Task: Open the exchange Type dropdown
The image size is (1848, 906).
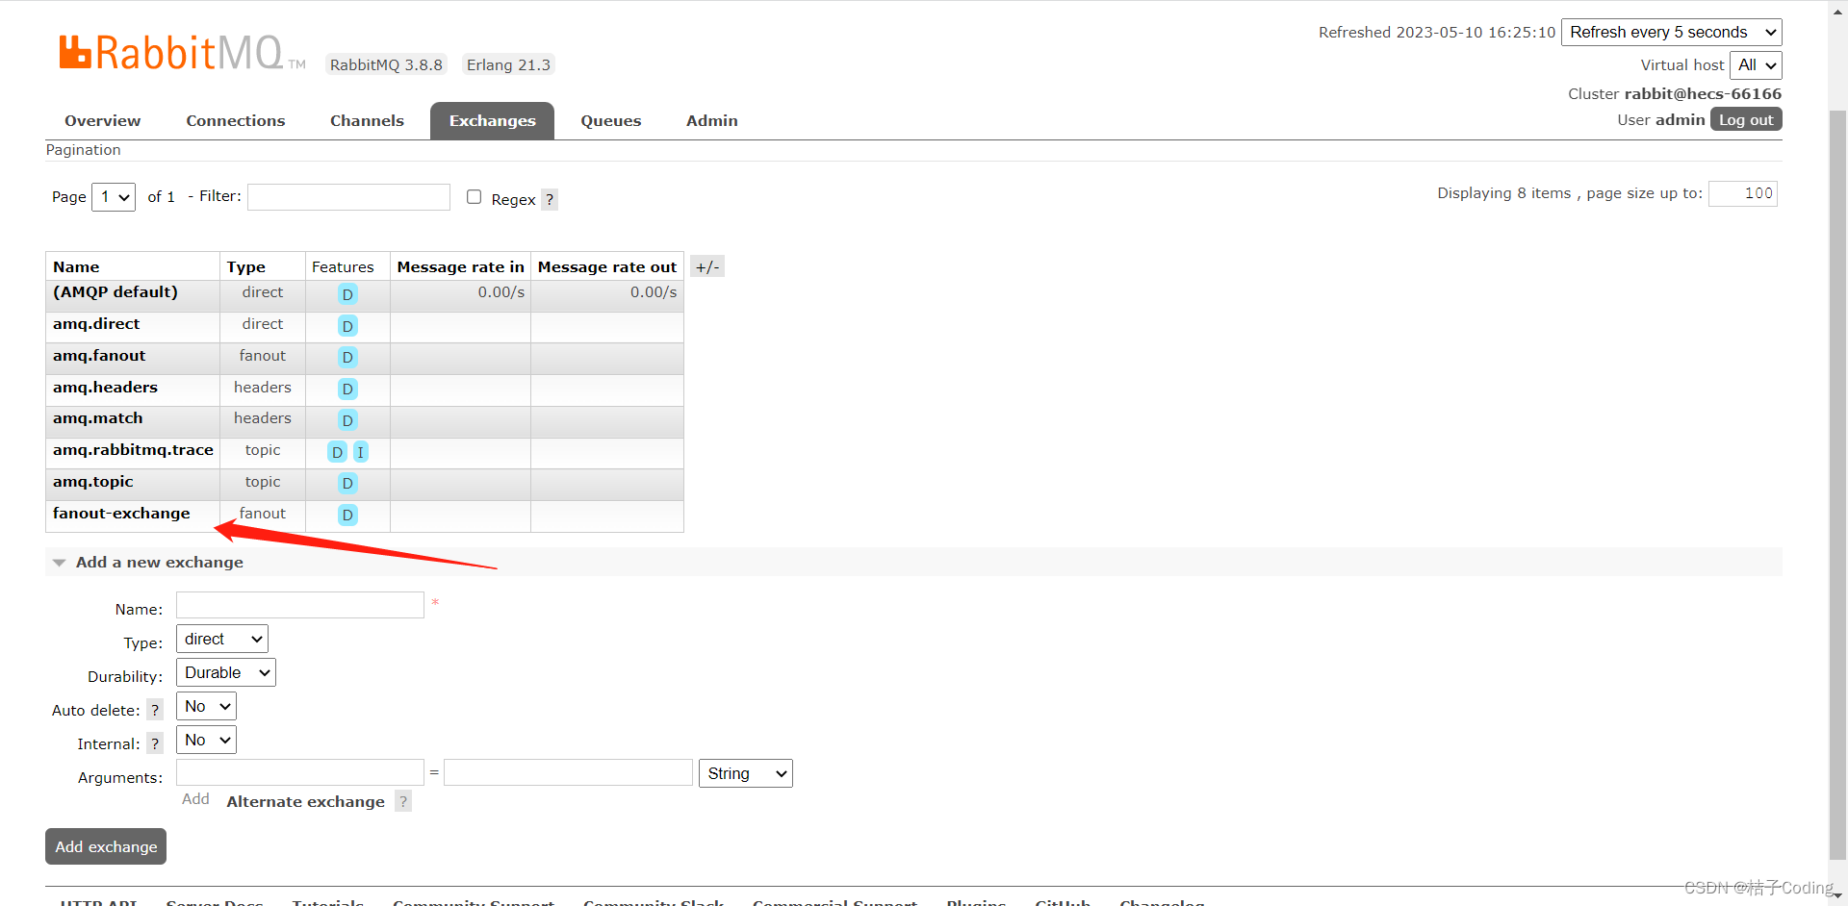Action: (222, 639)
